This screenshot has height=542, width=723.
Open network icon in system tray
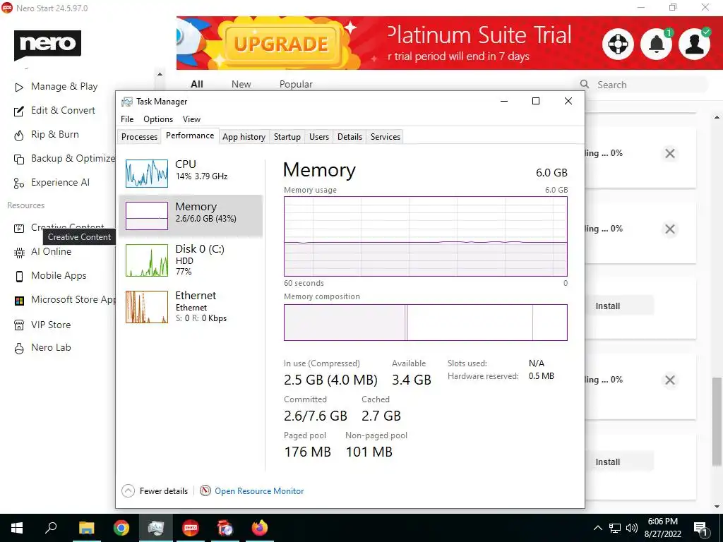pos(615,528)
